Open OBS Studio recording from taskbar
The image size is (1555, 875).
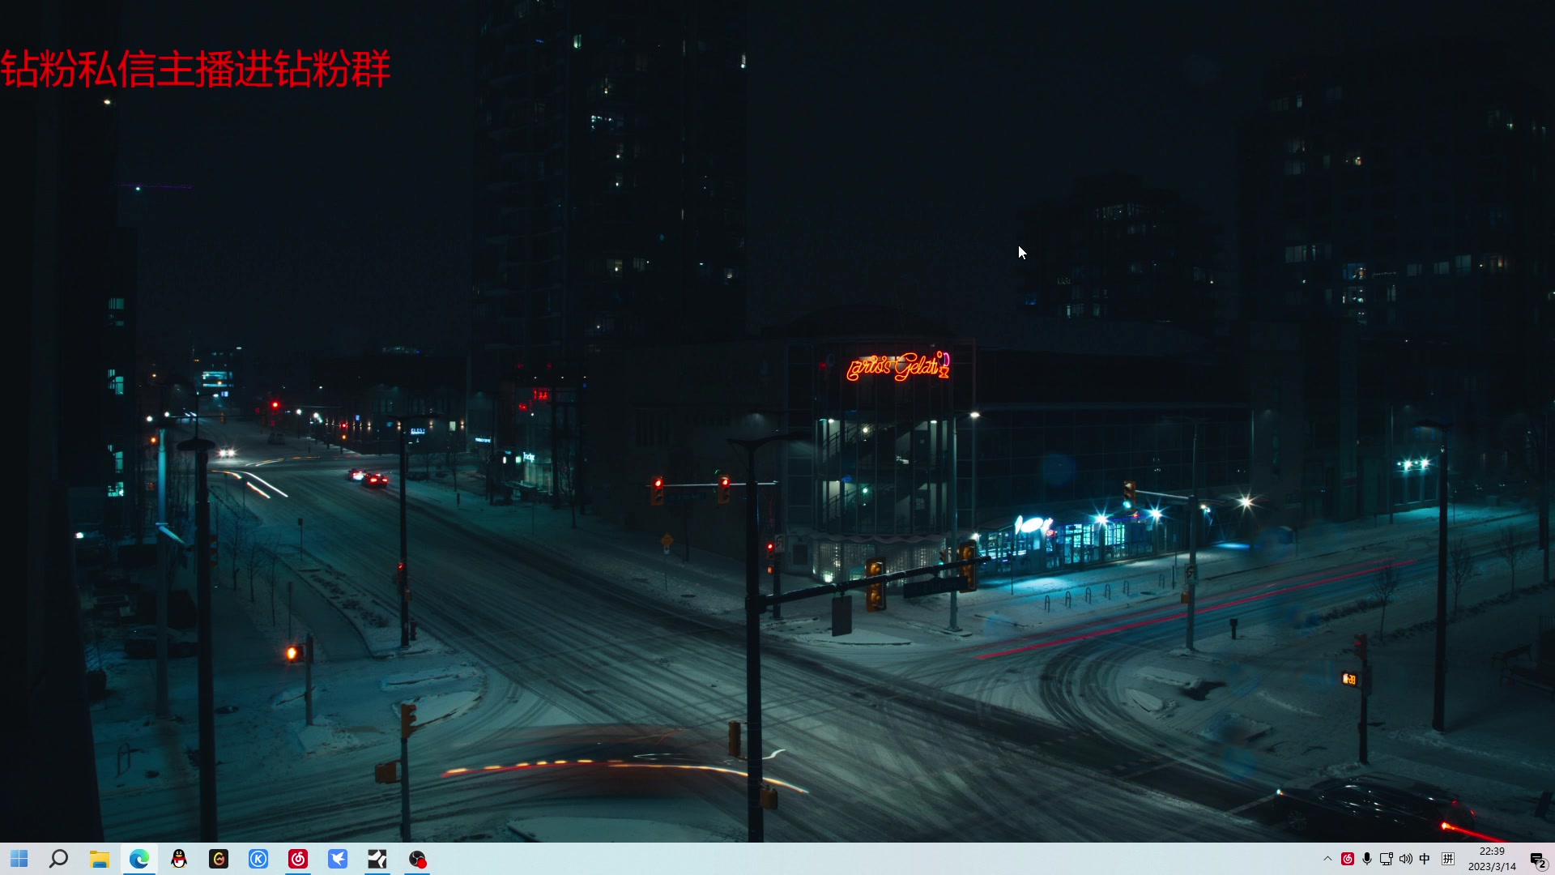[417, 859]
